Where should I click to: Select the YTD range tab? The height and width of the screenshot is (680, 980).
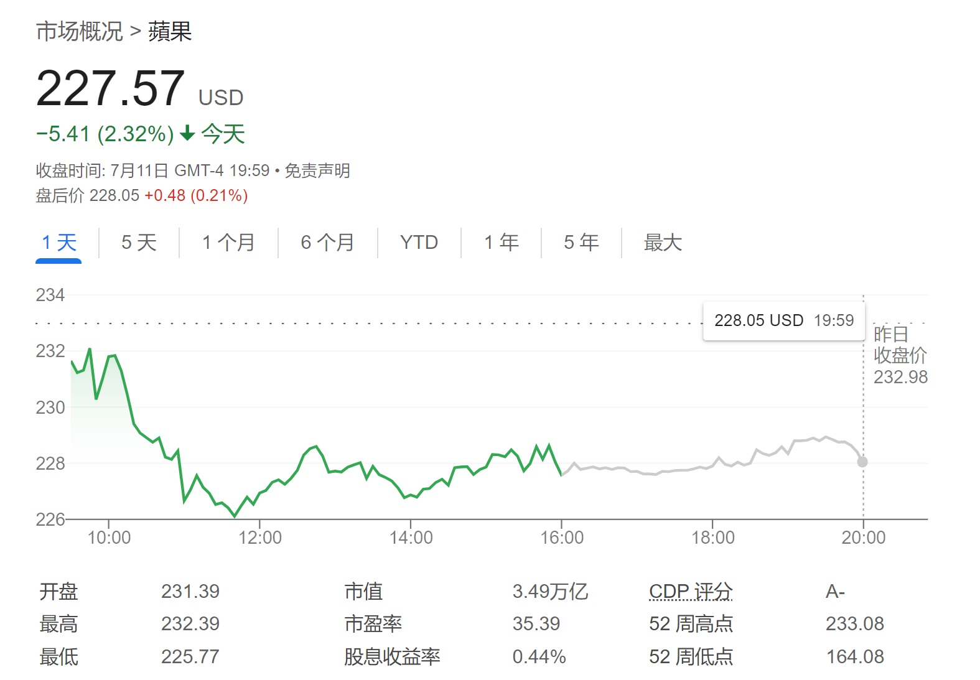[x=419, y=243]
